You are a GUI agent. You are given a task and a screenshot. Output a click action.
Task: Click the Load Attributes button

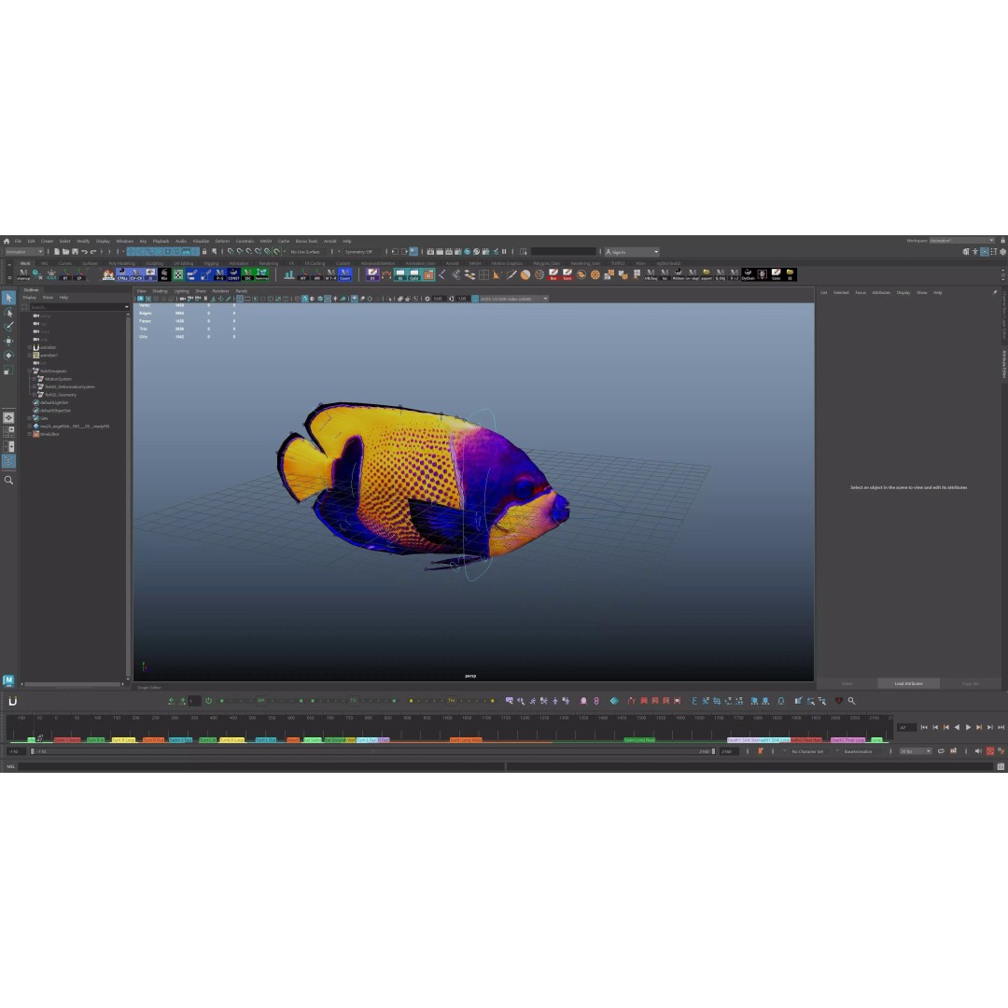click(x=908, y=683)
